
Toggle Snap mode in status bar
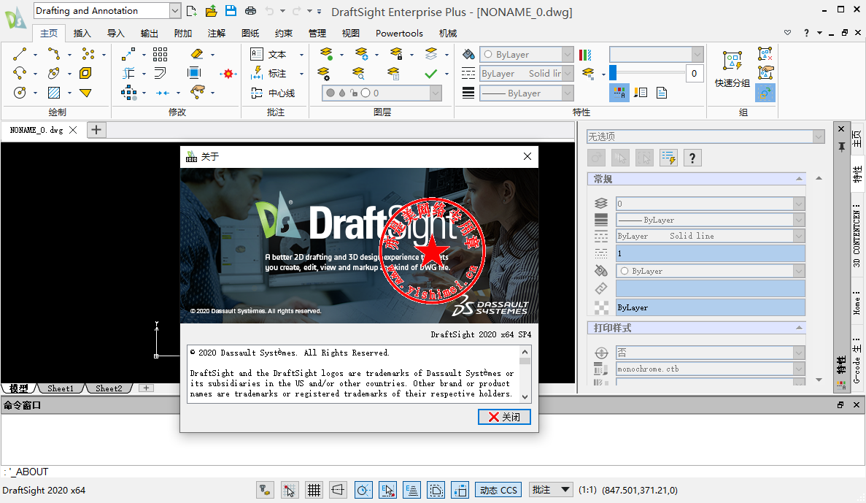290,490
